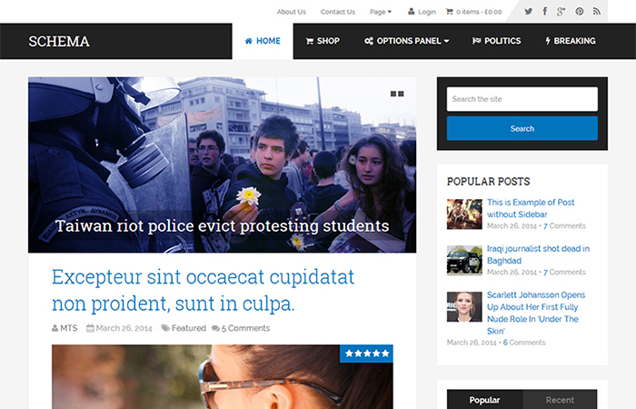This screenshot has width=636, height=409.
Task: Open the Breaking menu item
Action: pos(571,41)
